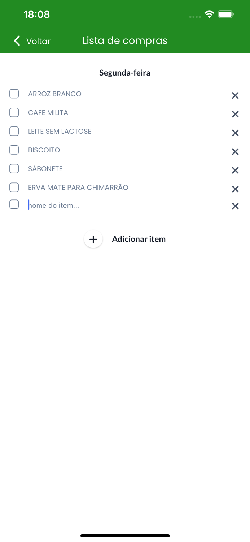Screen dimensions: 250x542
Task: Click the plus icon to add item
Action: [93, 239]
